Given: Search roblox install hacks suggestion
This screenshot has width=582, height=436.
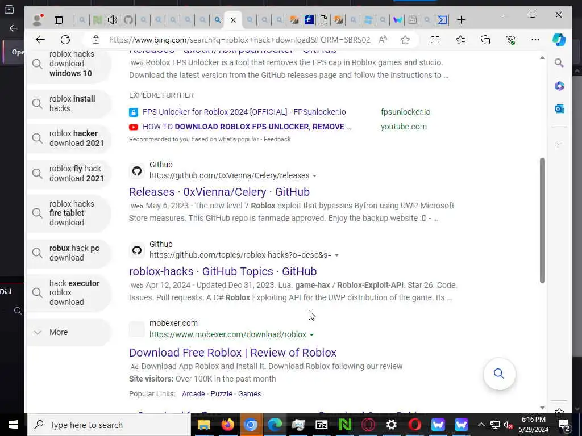Looking at the screenshot, I should [69, 104].
